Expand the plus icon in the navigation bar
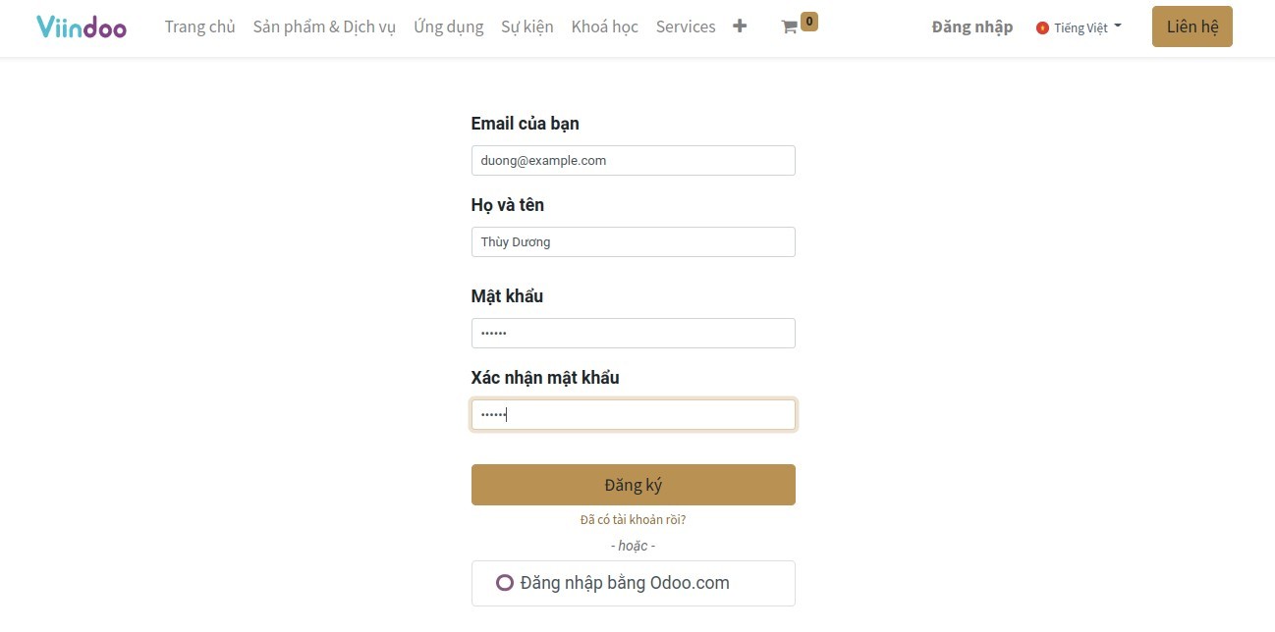1275x632 pixels. [x=739, y=26]
